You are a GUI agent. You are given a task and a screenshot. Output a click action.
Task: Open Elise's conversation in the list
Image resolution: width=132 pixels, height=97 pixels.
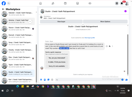[x=18, y=58]
